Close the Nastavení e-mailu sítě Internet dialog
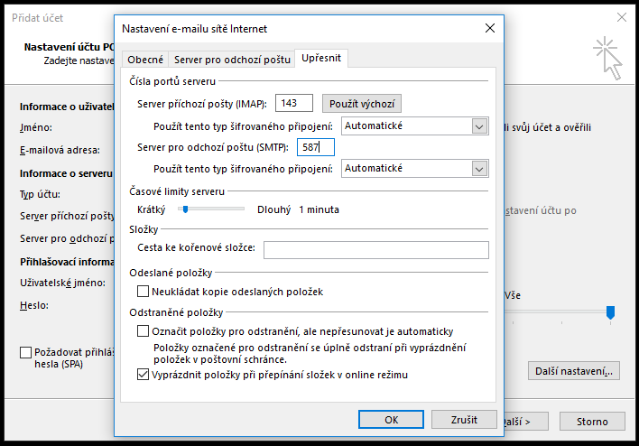This screenshot has width=639, height=446. (490, 28)
